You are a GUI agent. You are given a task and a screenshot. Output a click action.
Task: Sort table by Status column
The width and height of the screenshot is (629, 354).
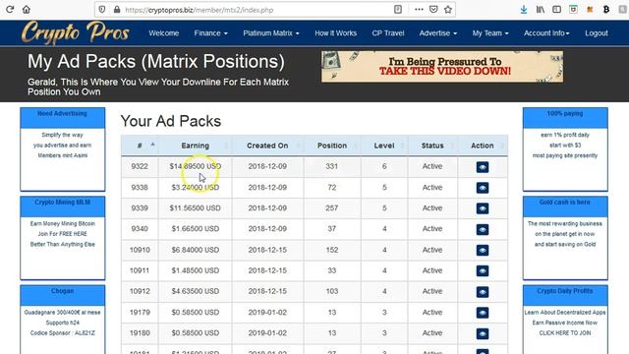(x=432, y=146)
